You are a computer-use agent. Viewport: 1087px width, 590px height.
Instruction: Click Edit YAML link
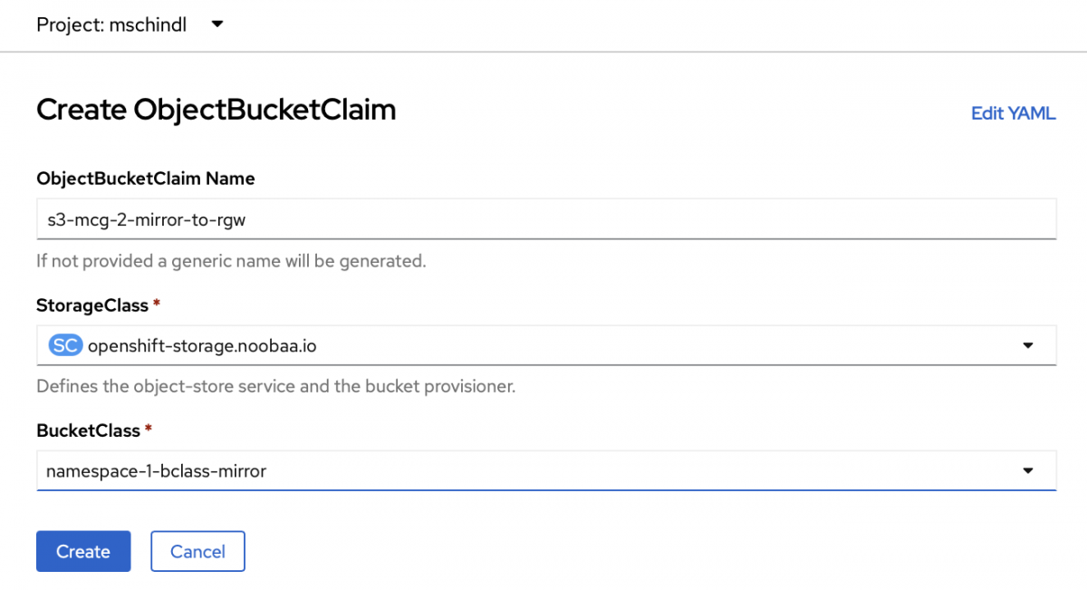(x=1013, y=113)
